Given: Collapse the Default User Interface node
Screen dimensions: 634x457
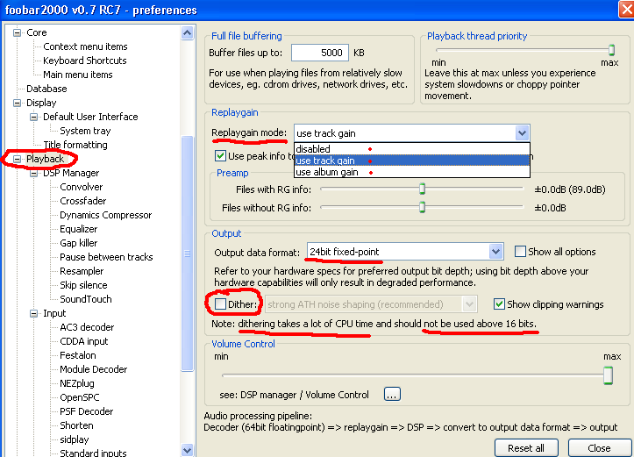Looking at the screenshot, I should pos(34,117).
